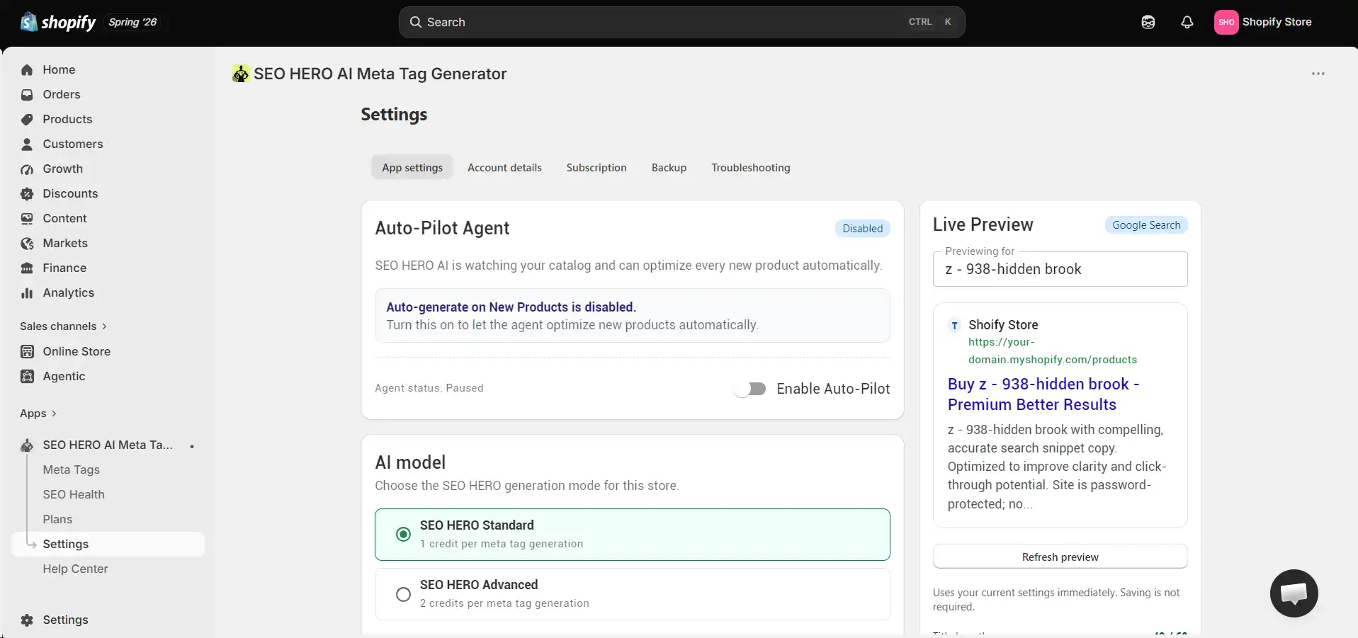Toggle the Enable Auto-Pilot switch
This screenshot has height=638, width=1358.
tap(751, 389)
